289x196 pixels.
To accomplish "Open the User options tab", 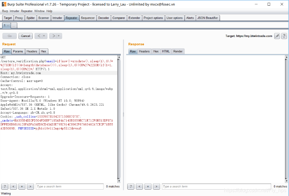I will (x=175, y=18).
